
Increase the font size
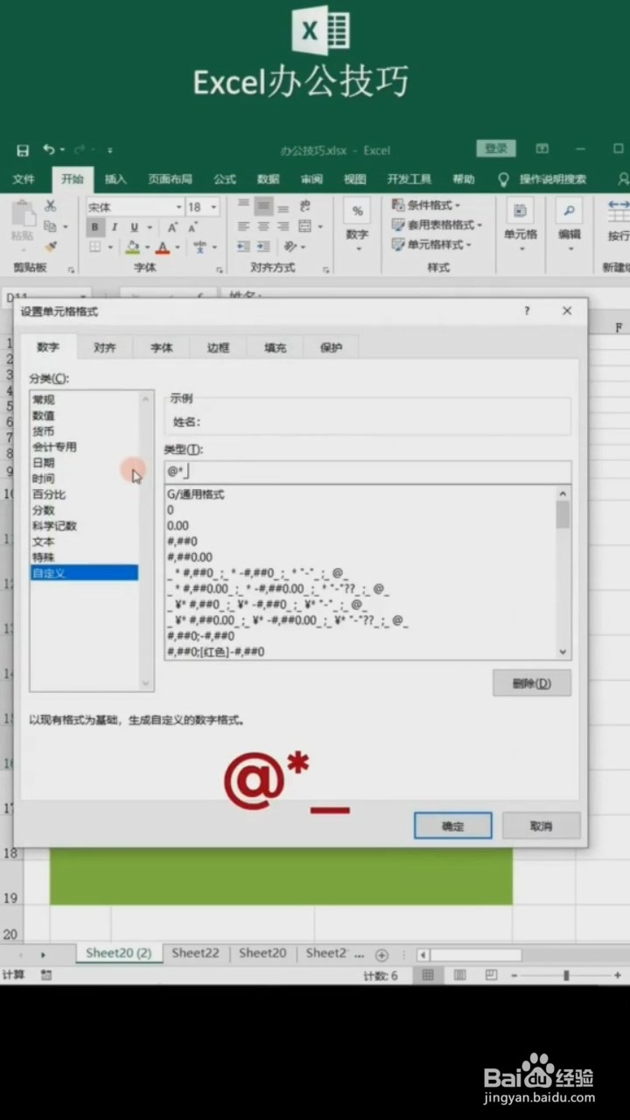pyautogui.click(x=171, y=227)
